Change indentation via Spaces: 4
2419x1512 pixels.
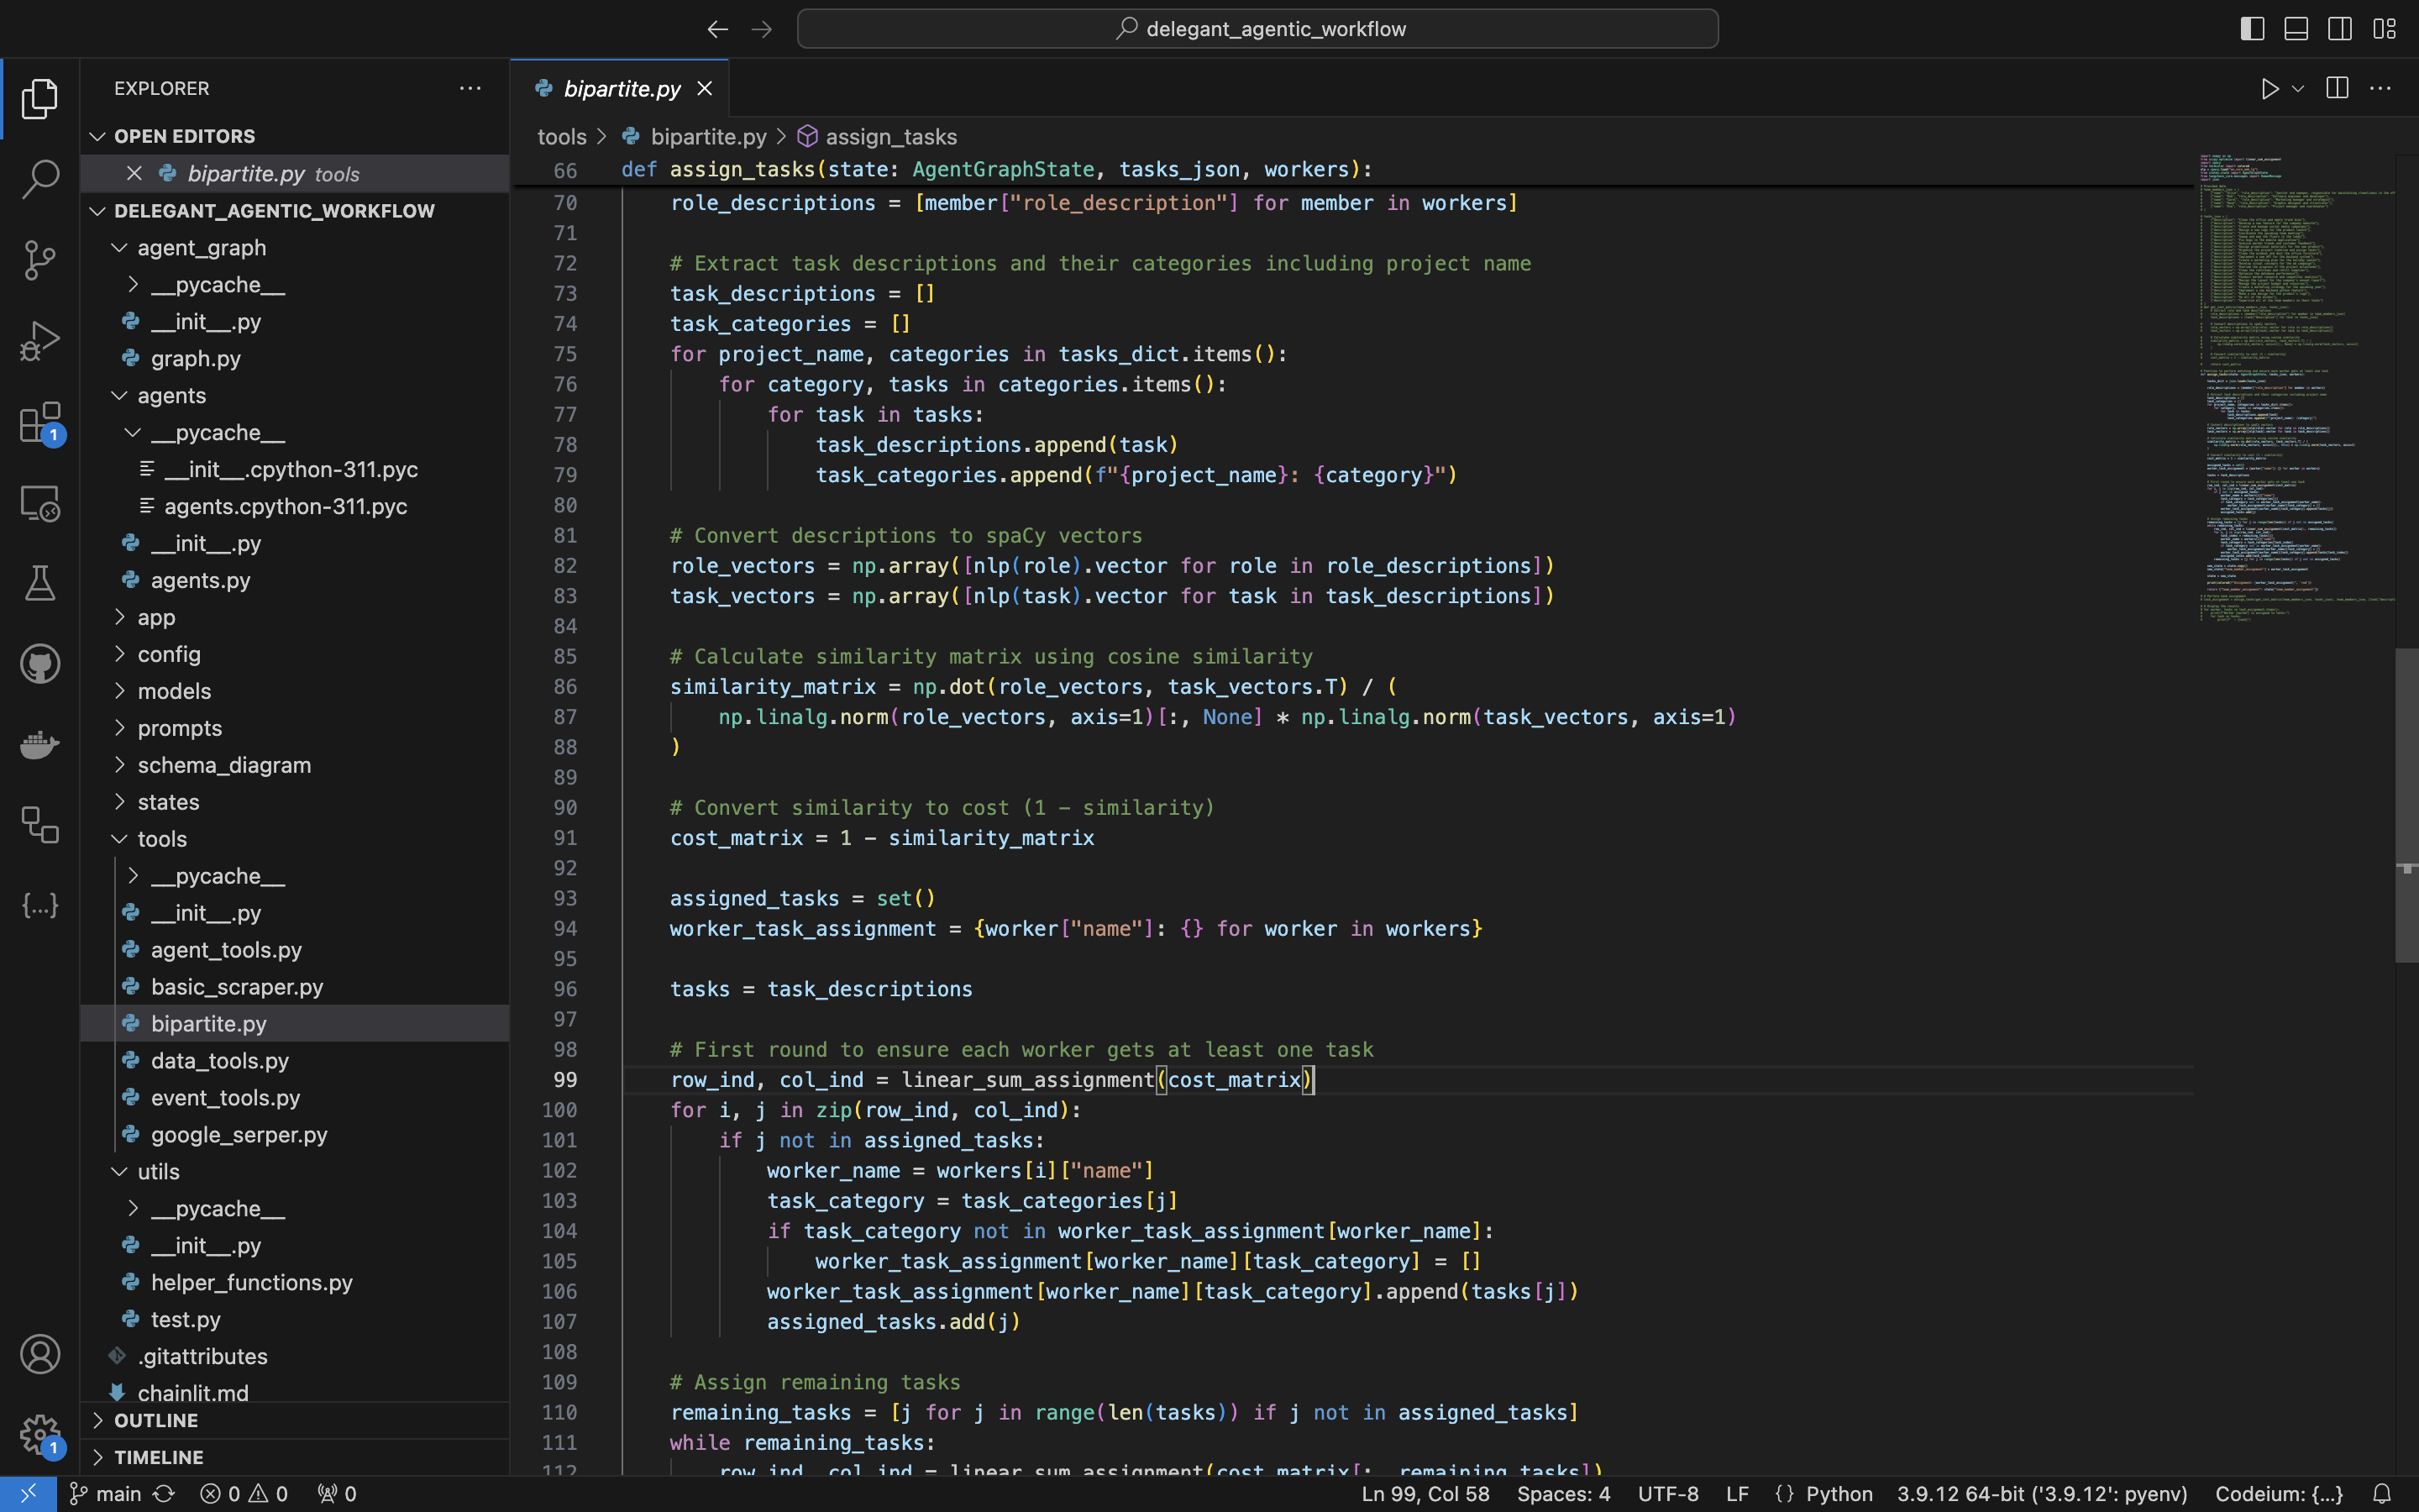pos(1563,1493)
